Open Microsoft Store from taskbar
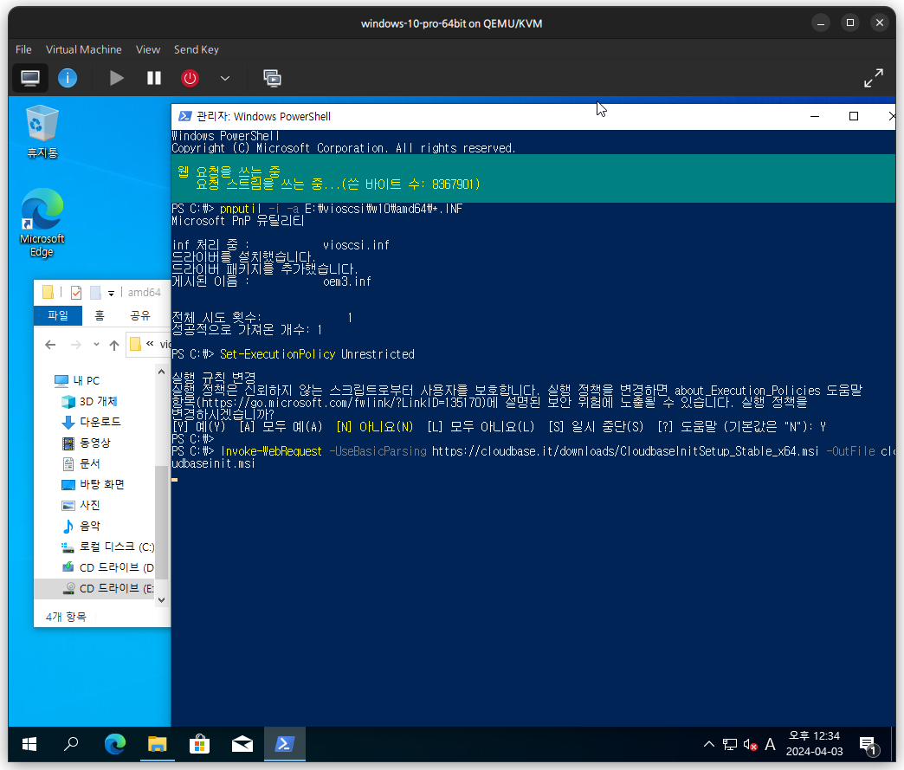 click(199, 744)
